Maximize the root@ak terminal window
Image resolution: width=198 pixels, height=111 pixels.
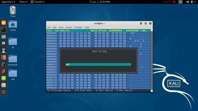point(146,23)
